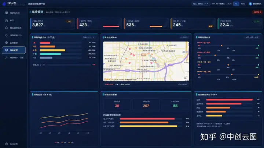Click the 风险空间分布 map image
This screenshot has height=148, width=264.
(146, 61)
